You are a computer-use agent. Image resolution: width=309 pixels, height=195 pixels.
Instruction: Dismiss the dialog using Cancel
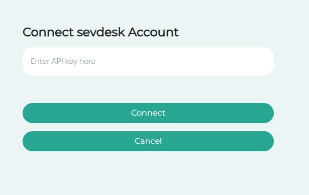tap(148, 141)
